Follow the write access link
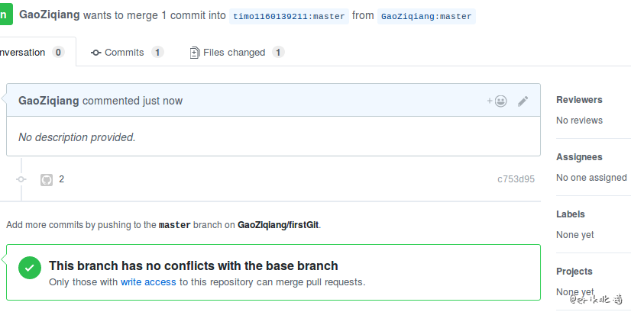The image size is (631, 312). (148, 281)
